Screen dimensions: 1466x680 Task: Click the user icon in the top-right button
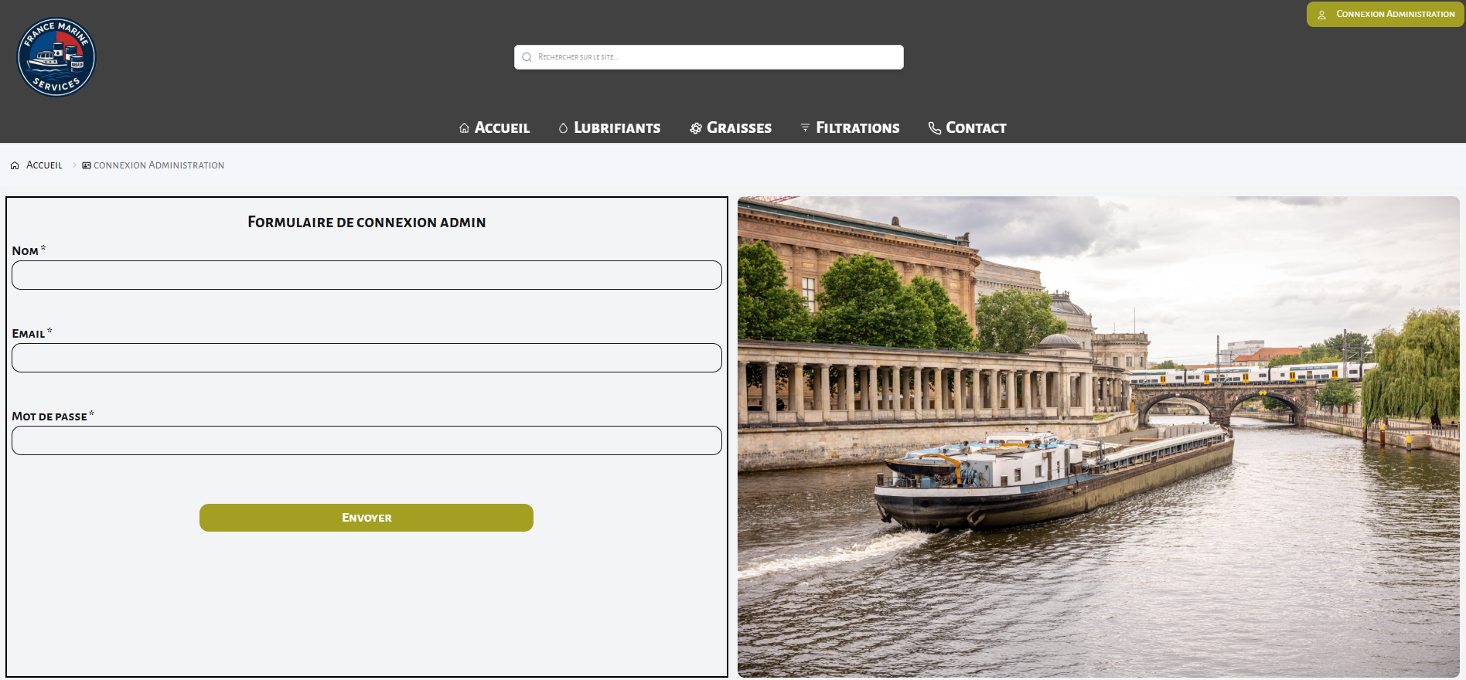click(1321, 15)
